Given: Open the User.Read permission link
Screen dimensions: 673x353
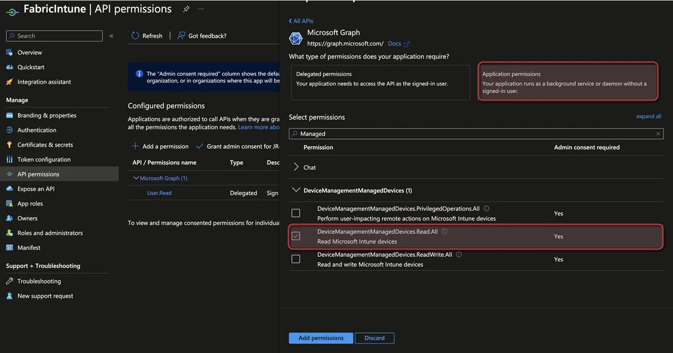Looking at the screenshot, I should [159, 193].
